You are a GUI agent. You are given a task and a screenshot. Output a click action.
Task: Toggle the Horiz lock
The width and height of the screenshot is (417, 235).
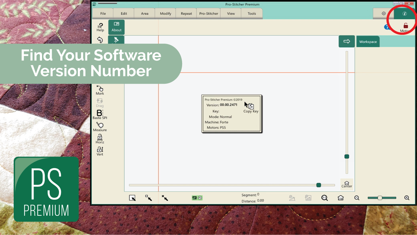coord(100,139)
